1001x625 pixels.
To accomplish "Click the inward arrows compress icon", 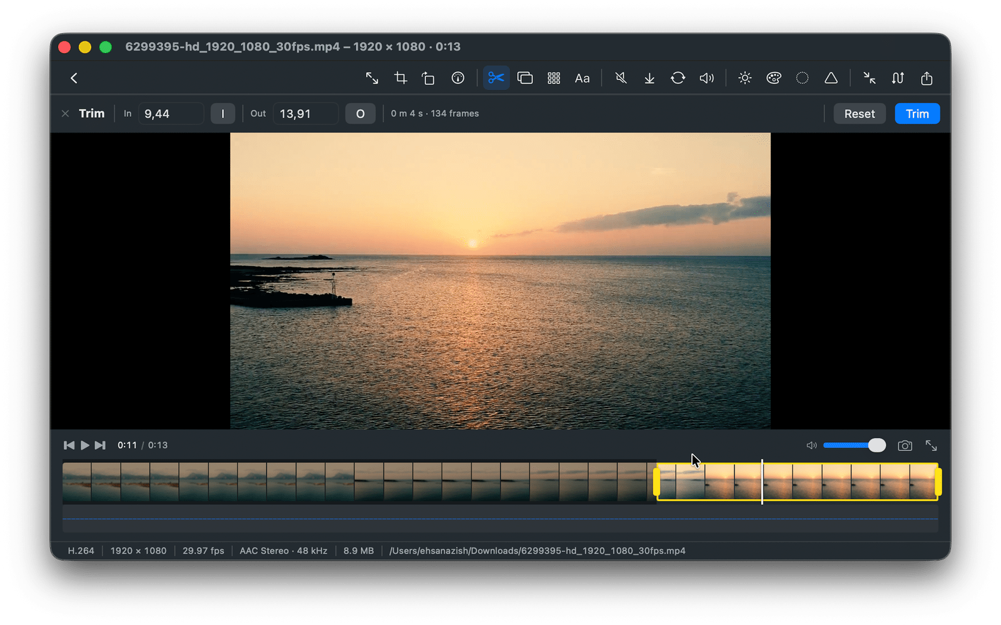I will click(870, 78).
